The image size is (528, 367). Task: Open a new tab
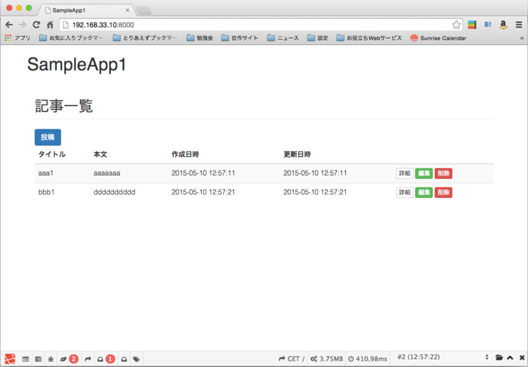144,11
